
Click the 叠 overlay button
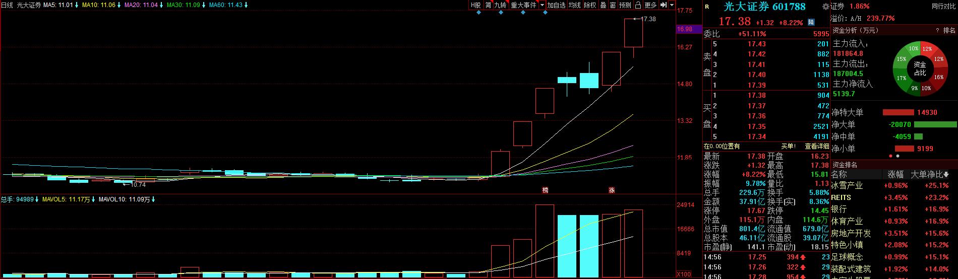point(603,5)
